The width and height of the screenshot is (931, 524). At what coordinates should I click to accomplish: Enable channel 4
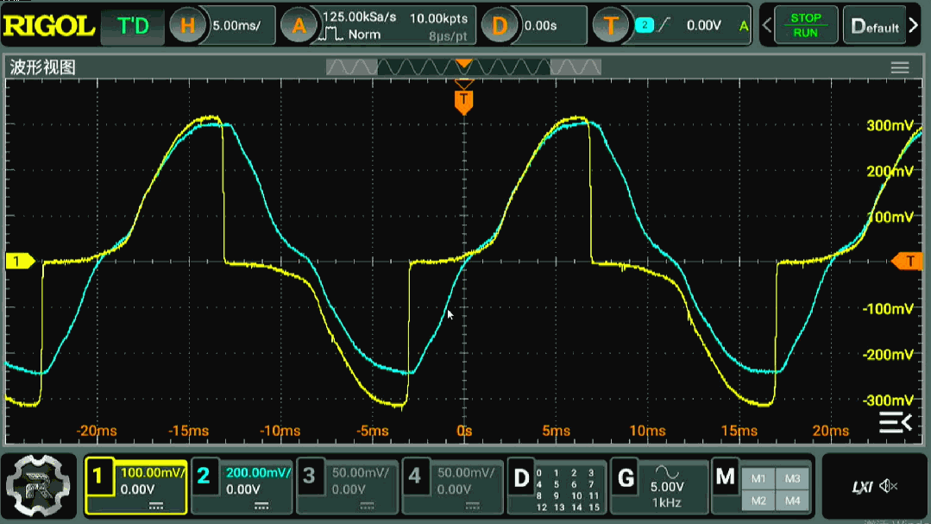pos(415,476)
